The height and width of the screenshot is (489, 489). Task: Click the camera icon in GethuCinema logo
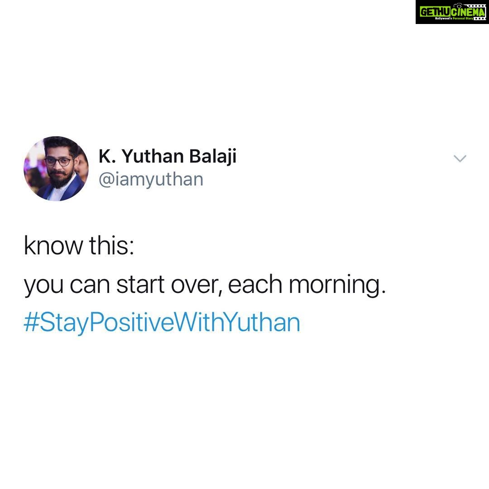click(457, 5)
